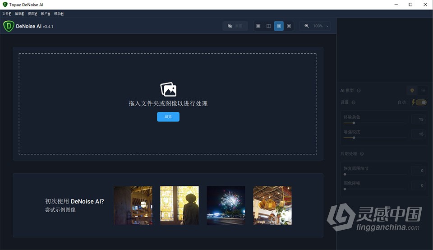Click the lightbulb model suggestion icon
Image resolution: width=433 pixels, height=250 pixels.
click(412, 91)
